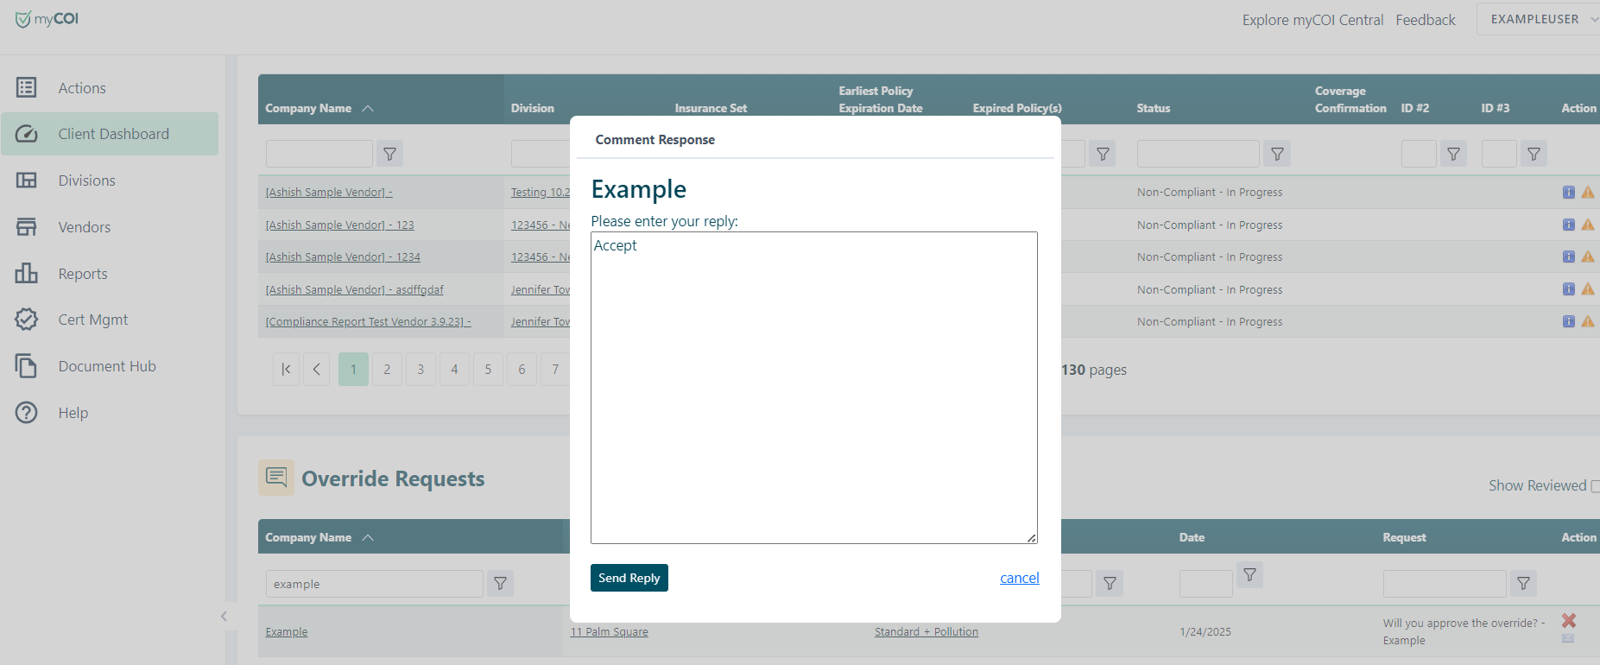
Task: Click the Send Reply button
Action: 629,578
